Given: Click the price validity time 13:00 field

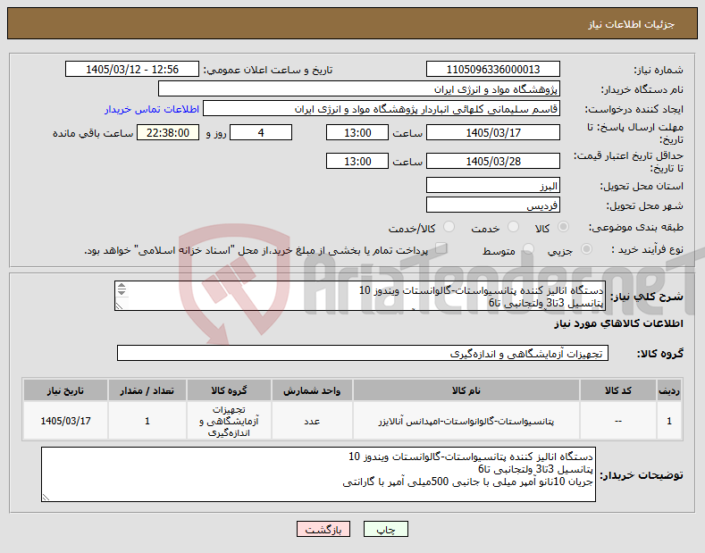Looking at the screenshot, I should pos(357,161).
